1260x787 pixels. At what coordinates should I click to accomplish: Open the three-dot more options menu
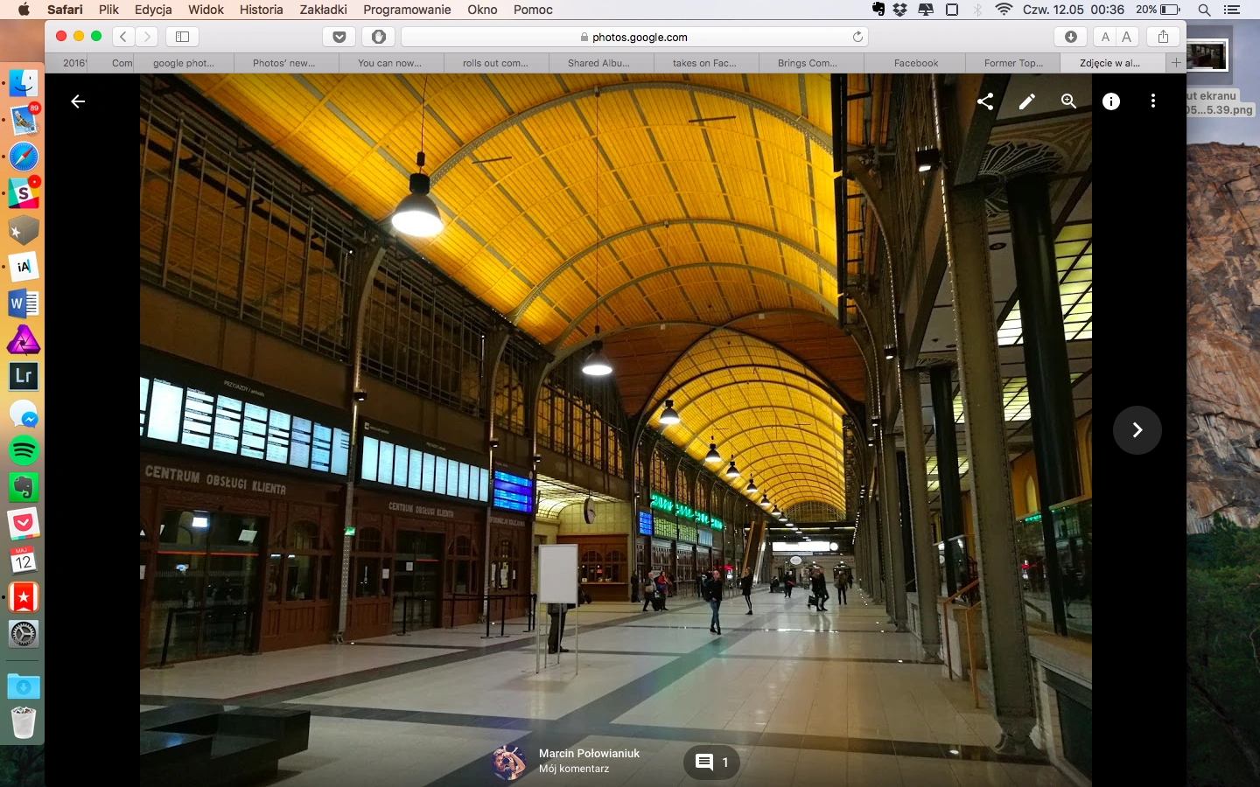click(x=1153, y=101)
